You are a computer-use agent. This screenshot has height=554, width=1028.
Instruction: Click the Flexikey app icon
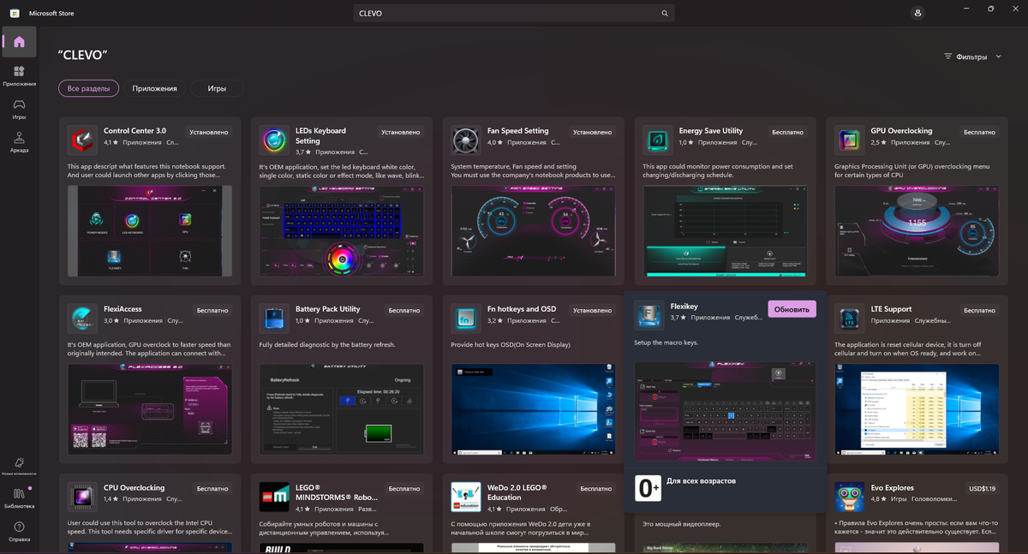click(648, 314)
